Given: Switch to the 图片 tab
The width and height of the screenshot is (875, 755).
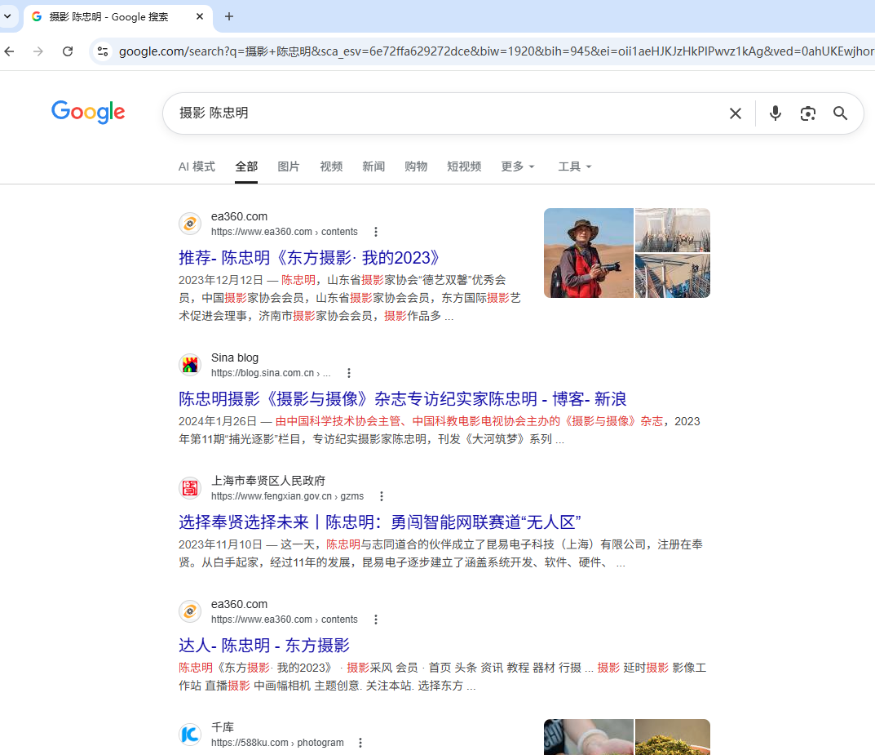Looking at the screenshot, I should pos(289,167).
